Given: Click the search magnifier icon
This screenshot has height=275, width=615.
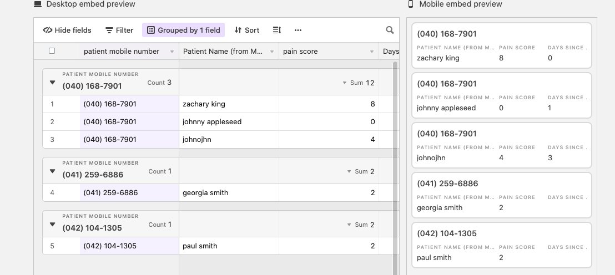Looking at the screenshot, I should click(x=390, y=30).
